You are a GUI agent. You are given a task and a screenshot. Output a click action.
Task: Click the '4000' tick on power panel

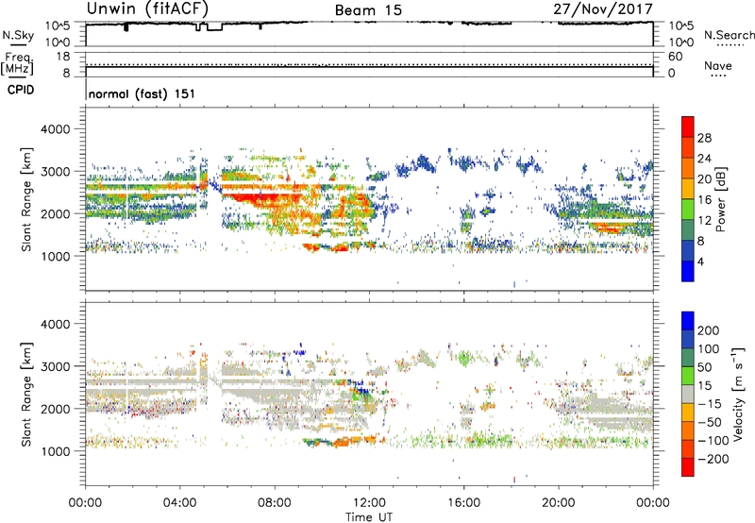[55, 129]
